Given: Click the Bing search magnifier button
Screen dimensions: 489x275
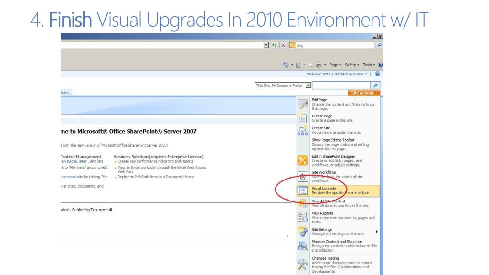Looking at the screenshot, I should pos(379,45).
